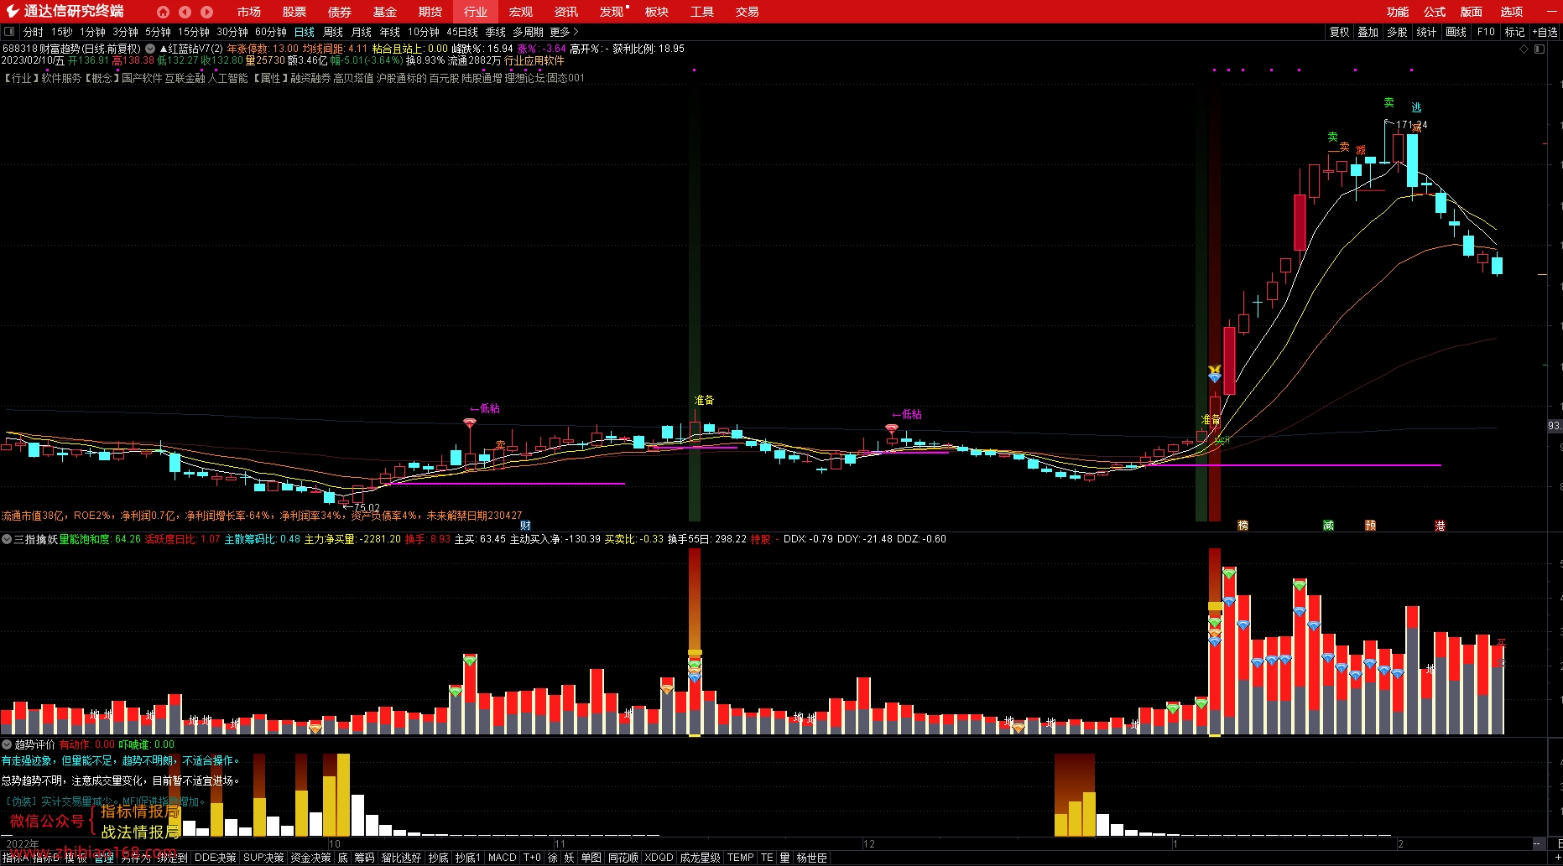Select the 周线 weekly period

pyautogui.click(x=333, y=32)
